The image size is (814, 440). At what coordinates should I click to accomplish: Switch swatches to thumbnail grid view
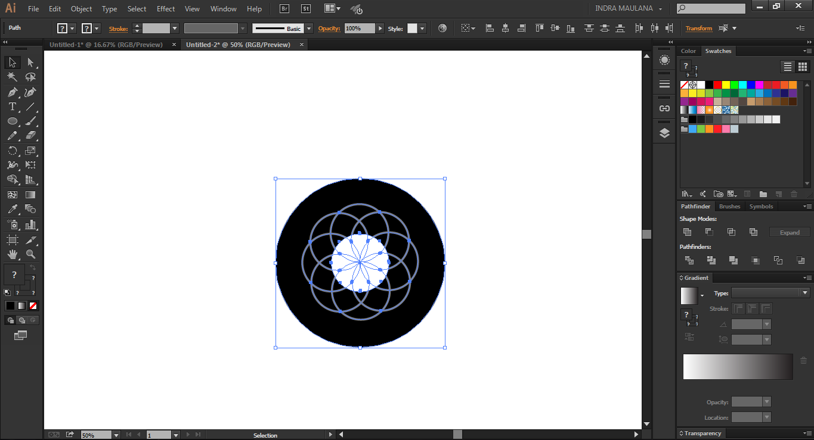(802, 67)
